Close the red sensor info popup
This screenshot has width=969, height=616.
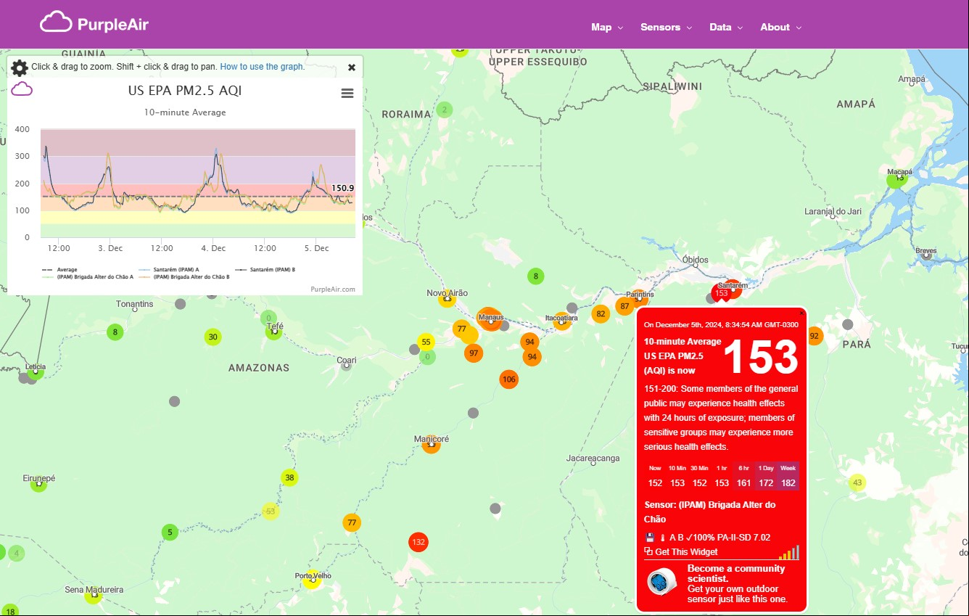click(801, 313)
